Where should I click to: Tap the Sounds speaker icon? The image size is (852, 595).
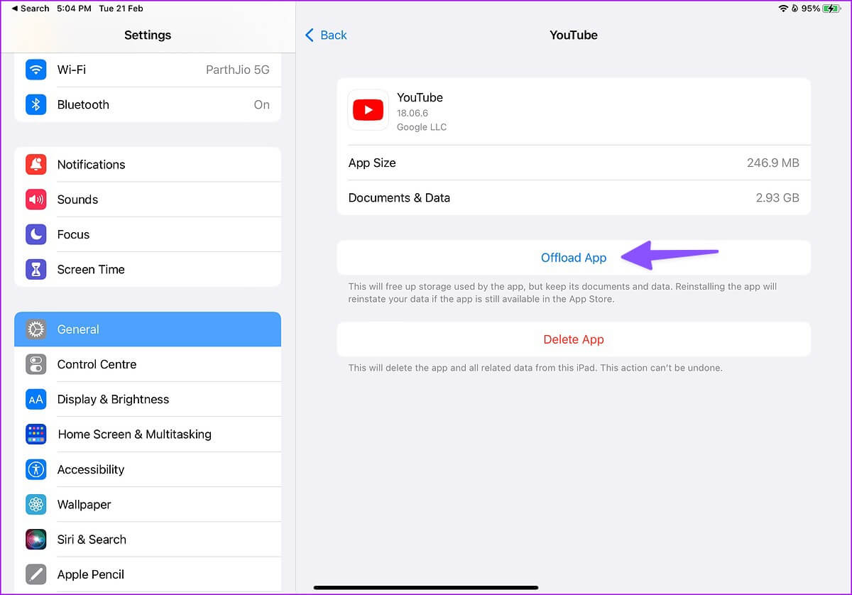click(x=36, y=200)
